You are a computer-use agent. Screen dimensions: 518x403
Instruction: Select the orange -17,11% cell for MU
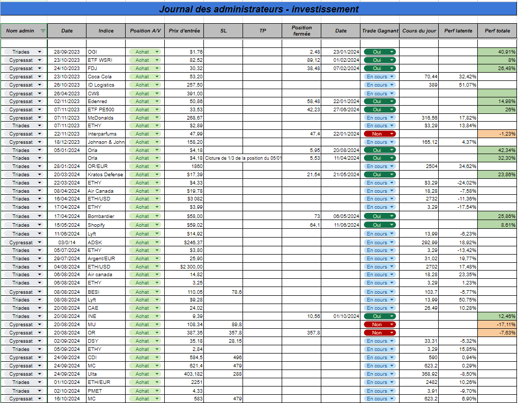click(497, 325)
